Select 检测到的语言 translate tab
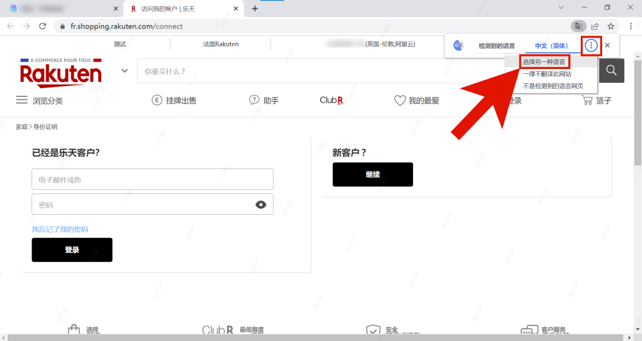Screen dimensions: 642x341 point(496,46)
